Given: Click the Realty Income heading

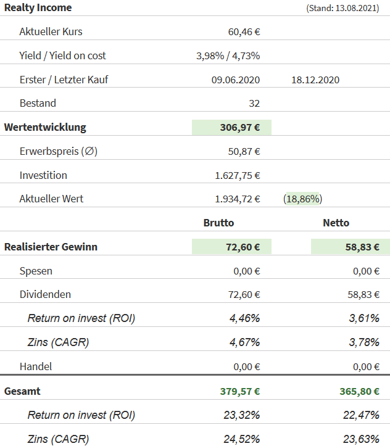Looking at the screenshot, I should click(38, 8).
